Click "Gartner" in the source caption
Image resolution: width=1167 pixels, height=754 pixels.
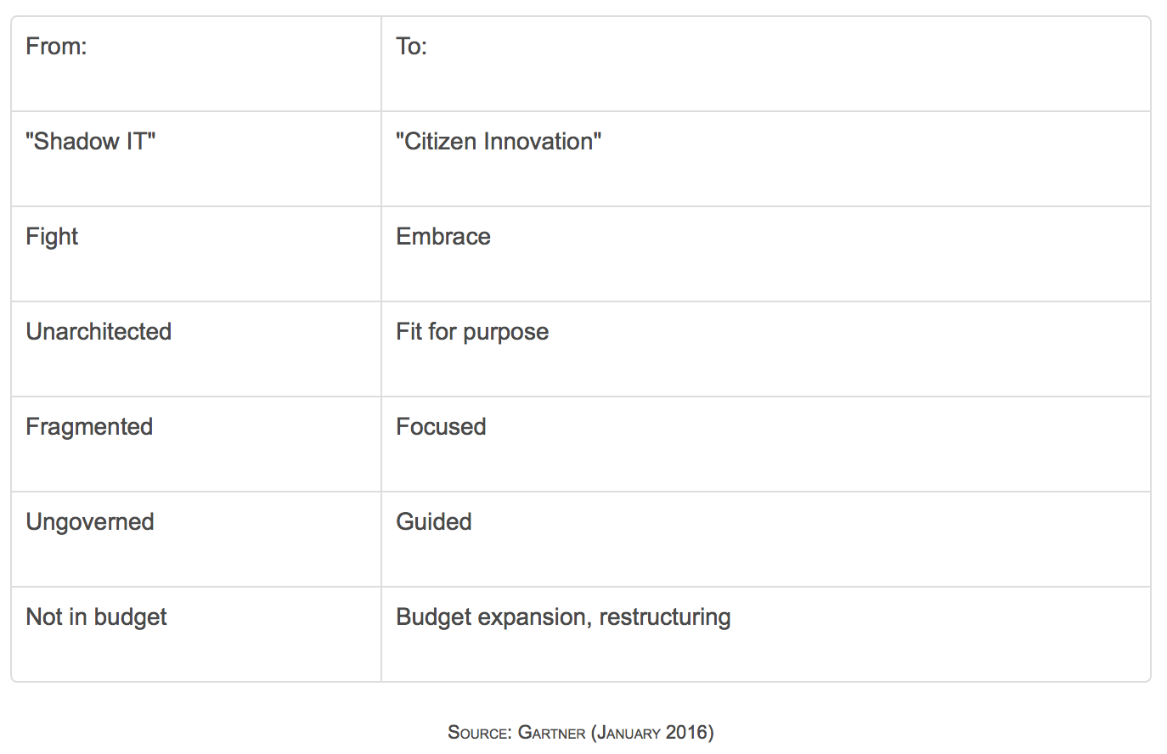click(x=551, y=733)
